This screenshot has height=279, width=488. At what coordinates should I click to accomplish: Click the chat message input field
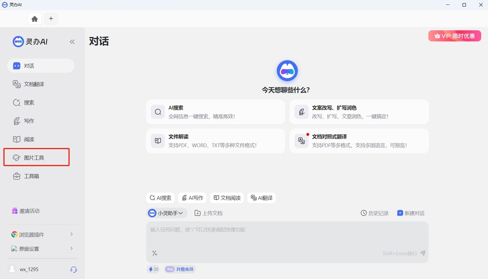click(287, 242)
